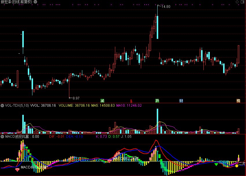Open the dropdown arrow beside 新宏泽 title
This screenshot has height=176, width=246.
[35, 2]
